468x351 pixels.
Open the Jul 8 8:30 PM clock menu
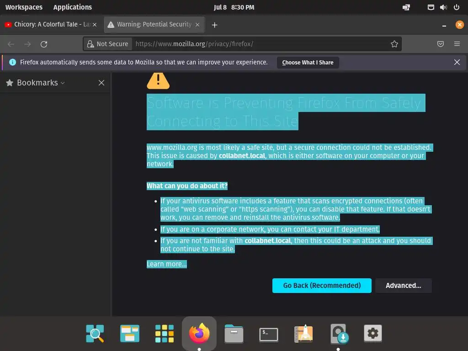(234, 7)
